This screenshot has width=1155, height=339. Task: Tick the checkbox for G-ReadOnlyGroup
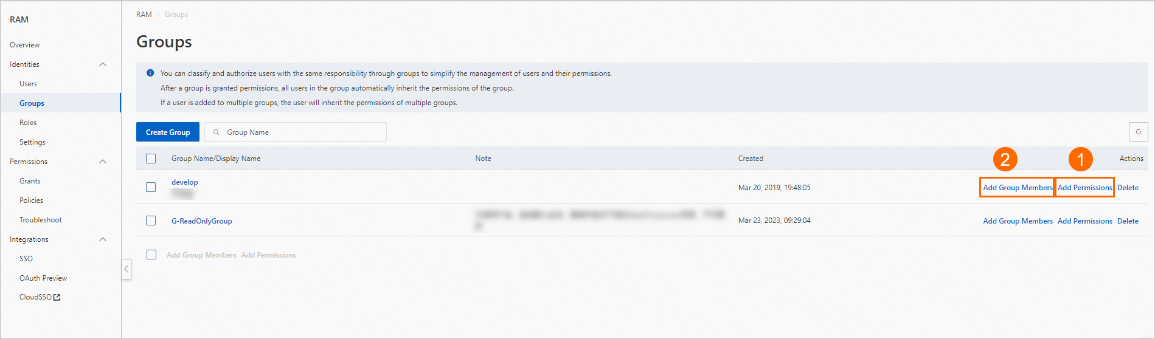(151, 221)
